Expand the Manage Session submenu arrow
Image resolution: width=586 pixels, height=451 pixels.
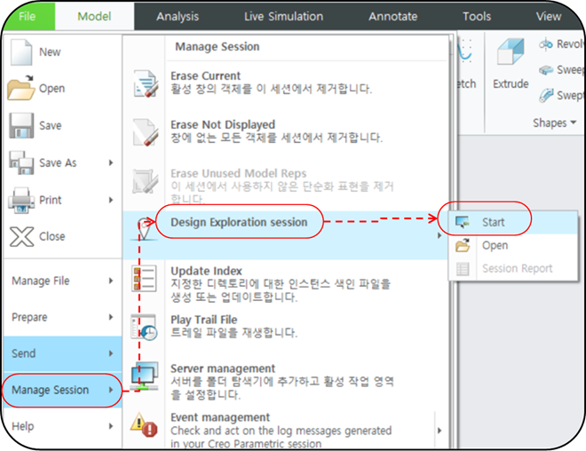tap(111, 390)
